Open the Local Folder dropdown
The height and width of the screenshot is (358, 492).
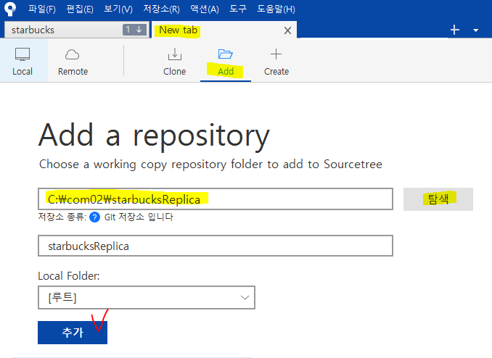(147, 297)
